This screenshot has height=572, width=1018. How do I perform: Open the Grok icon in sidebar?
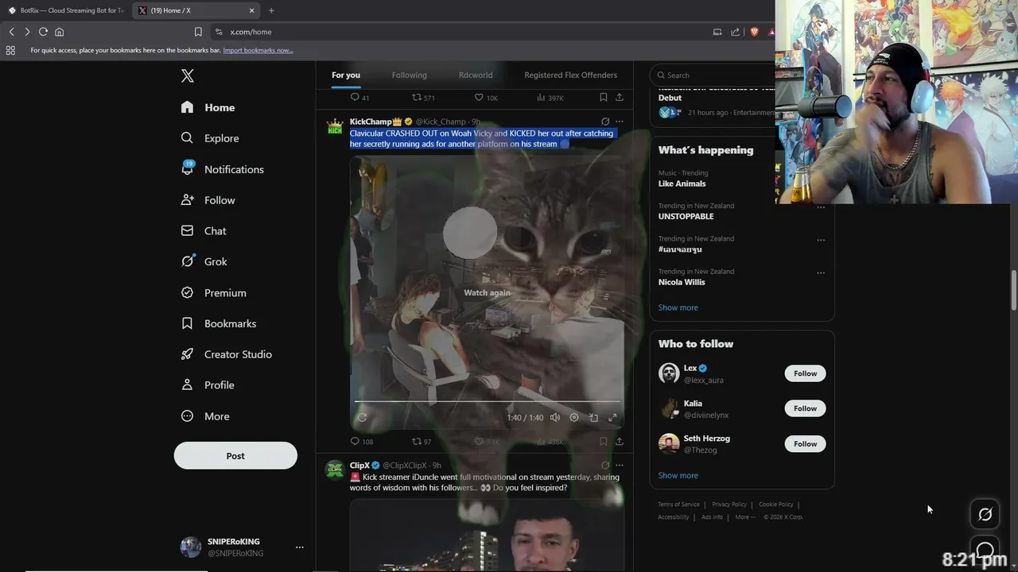click(188, 261)
